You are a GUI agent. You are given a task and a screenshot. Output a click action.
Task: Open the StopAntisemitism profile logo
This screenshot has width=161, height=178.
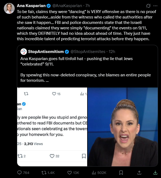coord(24,52)
